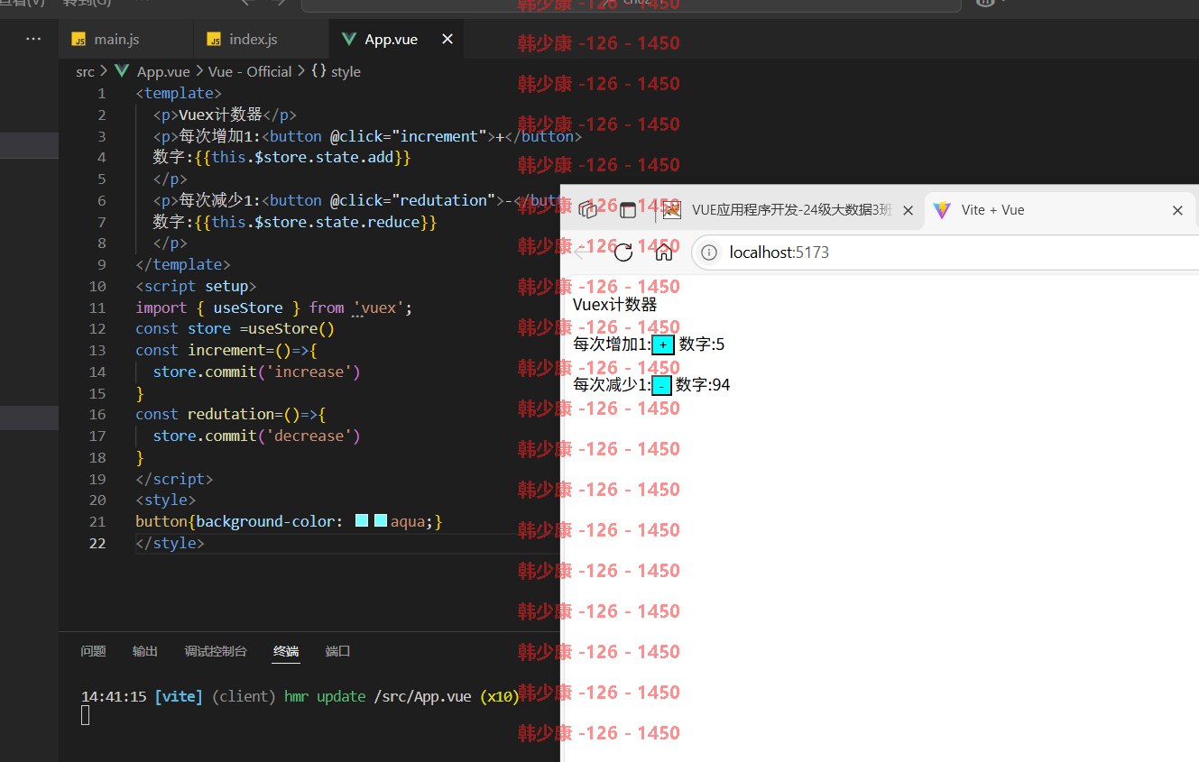Open the second aqua swatch next to 'aqua'
Viewport: 1199px width, 762px height.
[x=381, y=520]
